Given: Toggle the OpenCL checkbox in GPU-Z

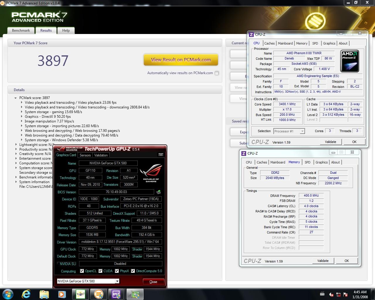Looking at the screenshot, I should click(x=82, y=271).
